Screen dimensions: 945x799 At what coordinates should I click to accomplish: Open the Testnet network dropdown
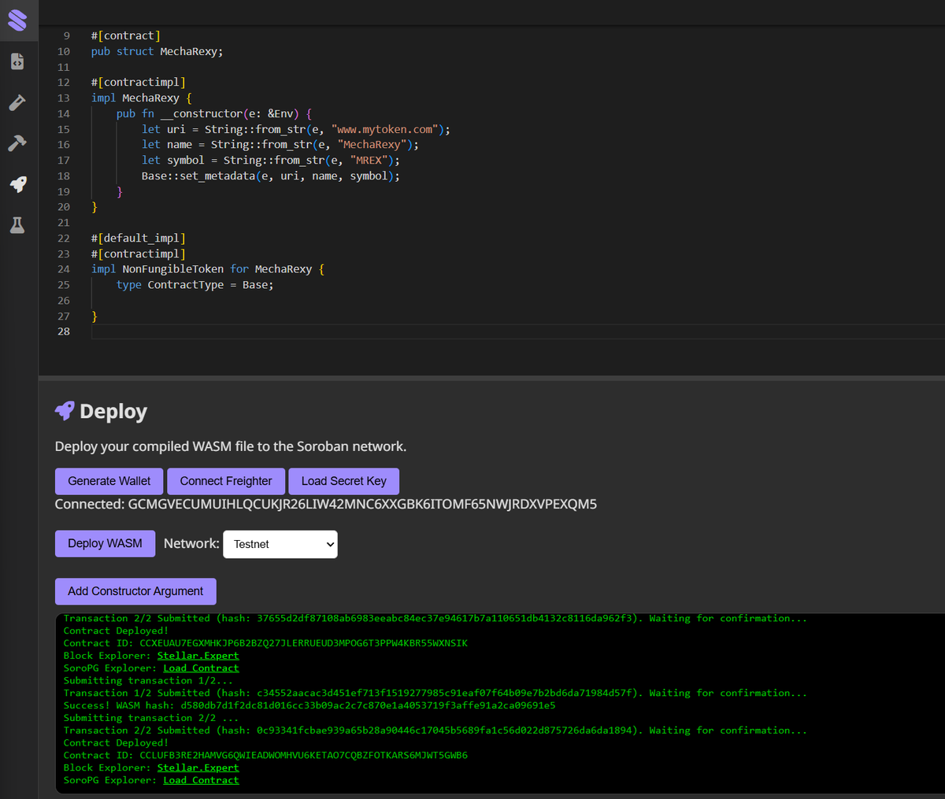tap(280, 544)
